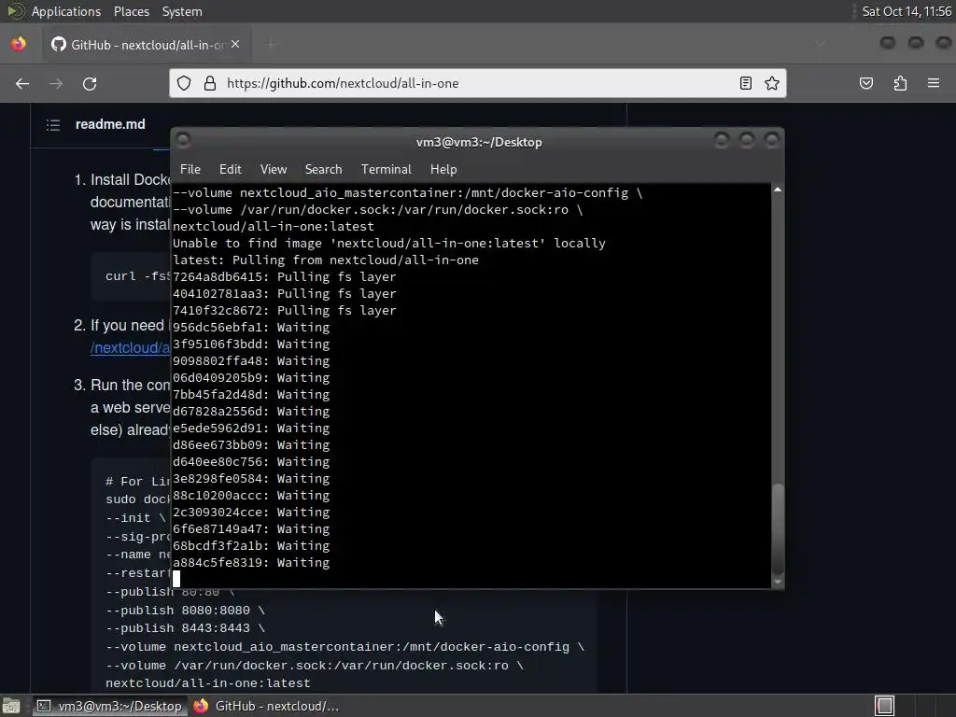The width and height of the screenshot is (956, 717).
Task: Click terminal line '7264a8db6415: Pulling fs layer'
Action: [x=284, y=276]
